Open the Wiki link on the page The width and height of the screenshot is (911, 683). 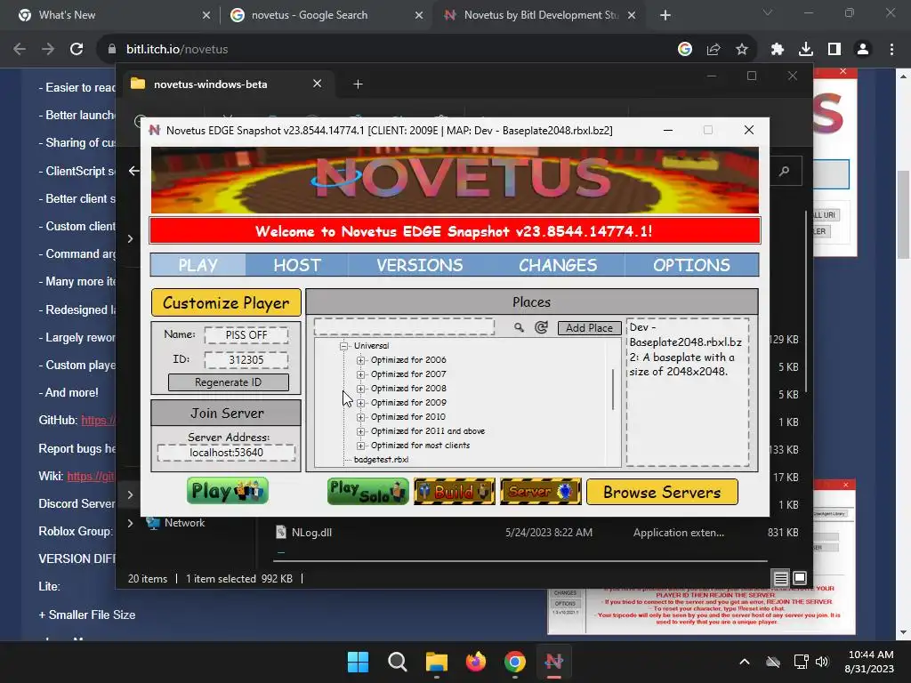coord(92,477)
